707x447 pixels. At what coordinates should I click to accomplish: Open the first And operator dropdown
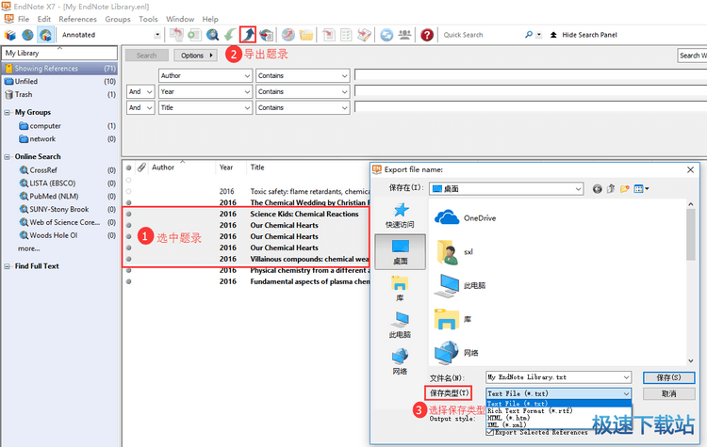(x=149, y=92)
